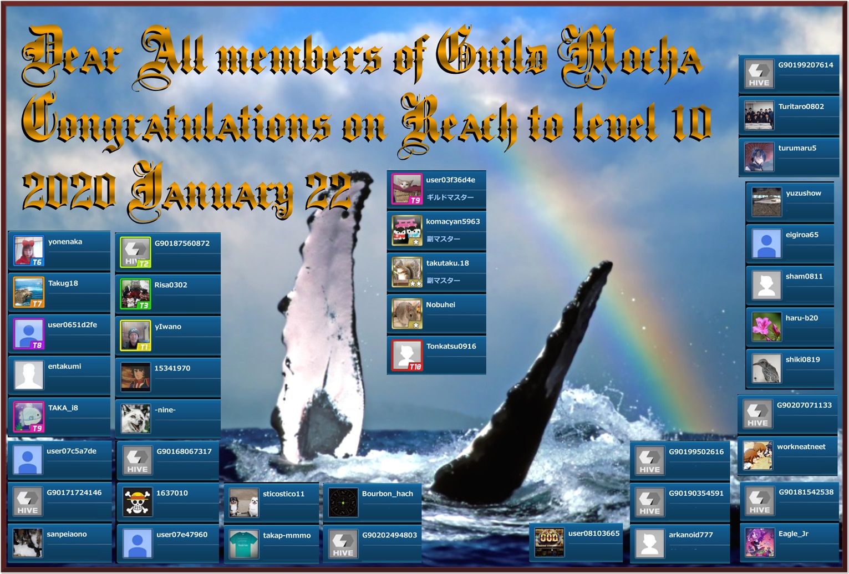Open the HIVE logo beside G90190354591
The image size is (849, 574).
[650, 502]
